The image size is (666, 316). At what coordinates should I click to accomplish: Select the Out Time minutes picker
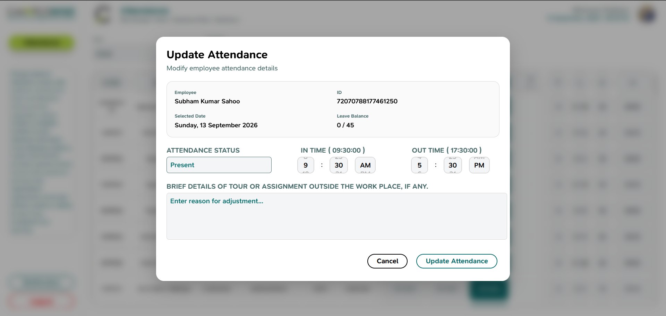pos(453,165)
